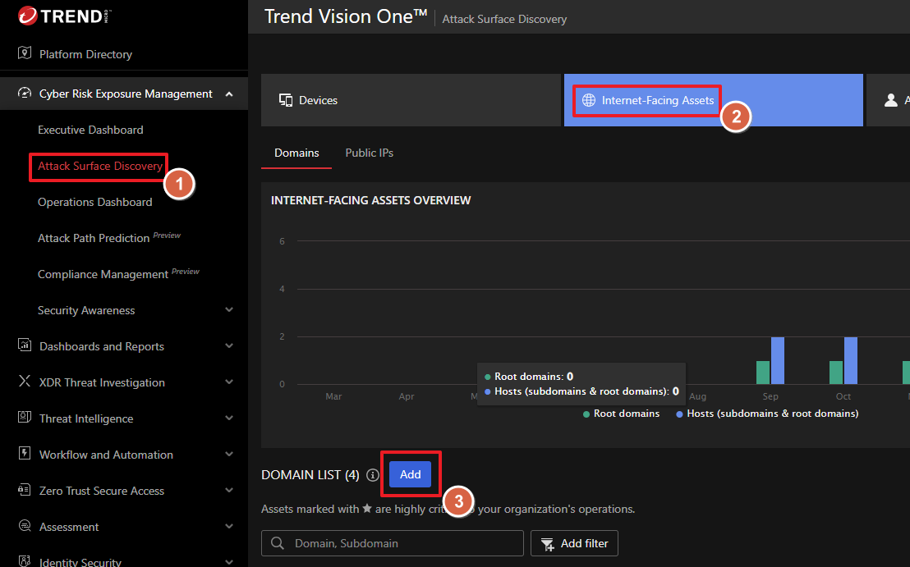Collapse the Cyber Risk Exposure Management section
Image resolution: width=910 pixels, height=567 pixels.
coord(229,94)
